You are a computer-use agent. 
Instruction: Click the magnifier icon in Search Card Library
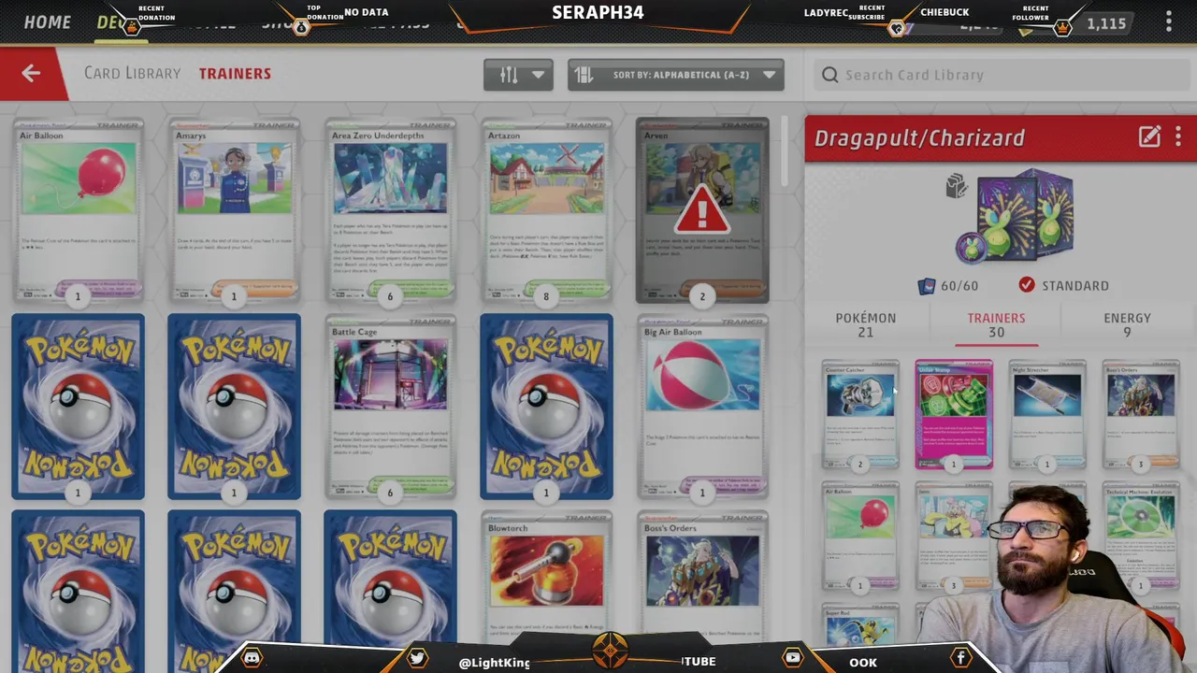830,75
